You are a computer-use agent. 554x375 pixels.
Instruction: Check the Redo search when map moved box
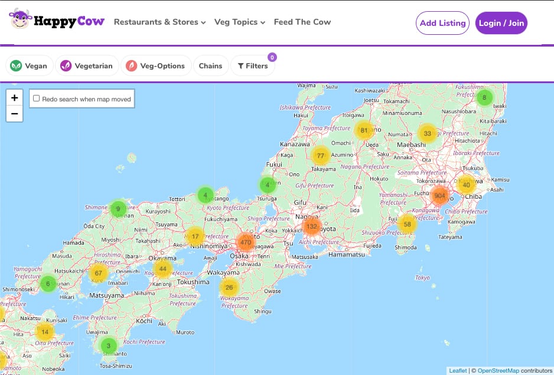(35, 98)
